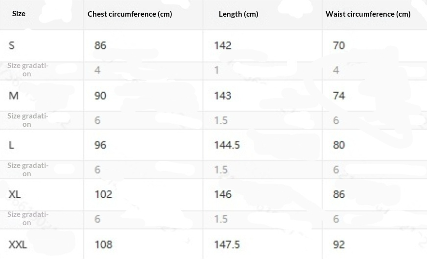This screenshot has width=427, height=259.
Task: Click the Size column header
Action: (x=19, y=14)
